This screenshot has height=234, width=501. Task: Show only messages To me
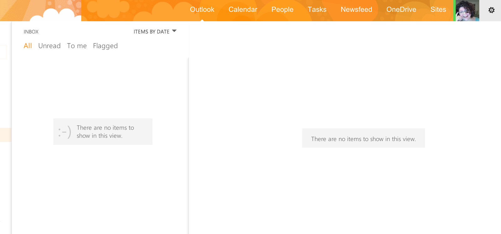click(x=77, y=46)
